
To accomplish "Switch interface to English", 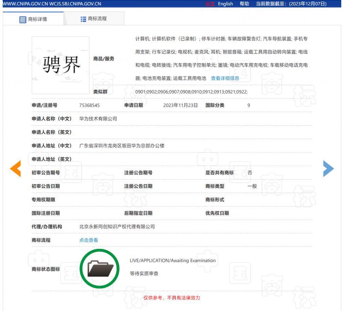I will click(x=225, y=4).
